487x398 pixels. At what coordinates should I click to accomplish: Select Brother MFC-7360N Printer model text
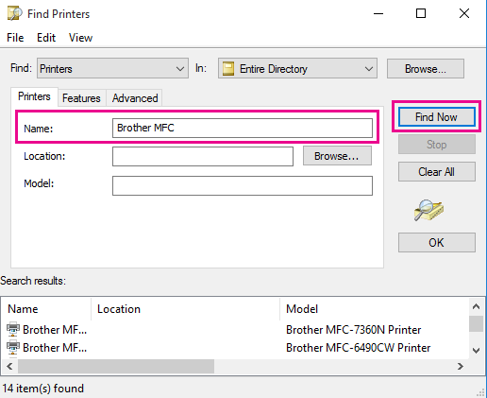[353, 330]
